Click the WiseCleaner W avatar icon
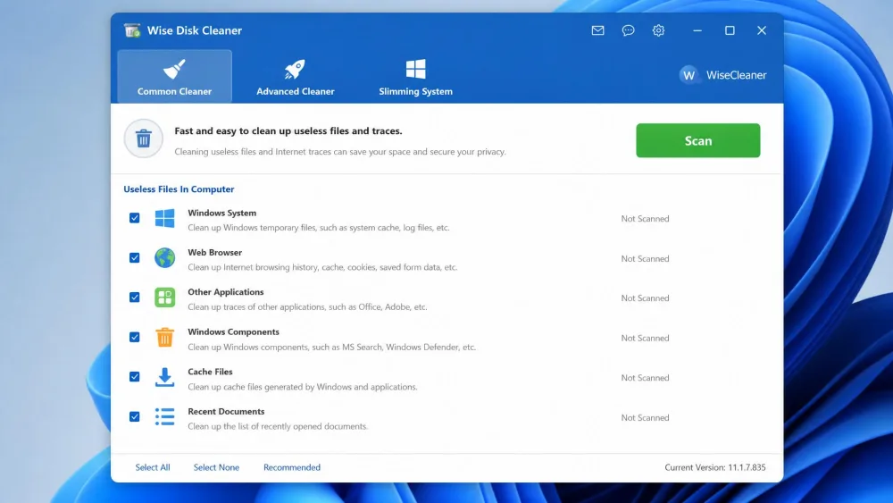Screen dimensions: 893x503 (x=689, y=75)
